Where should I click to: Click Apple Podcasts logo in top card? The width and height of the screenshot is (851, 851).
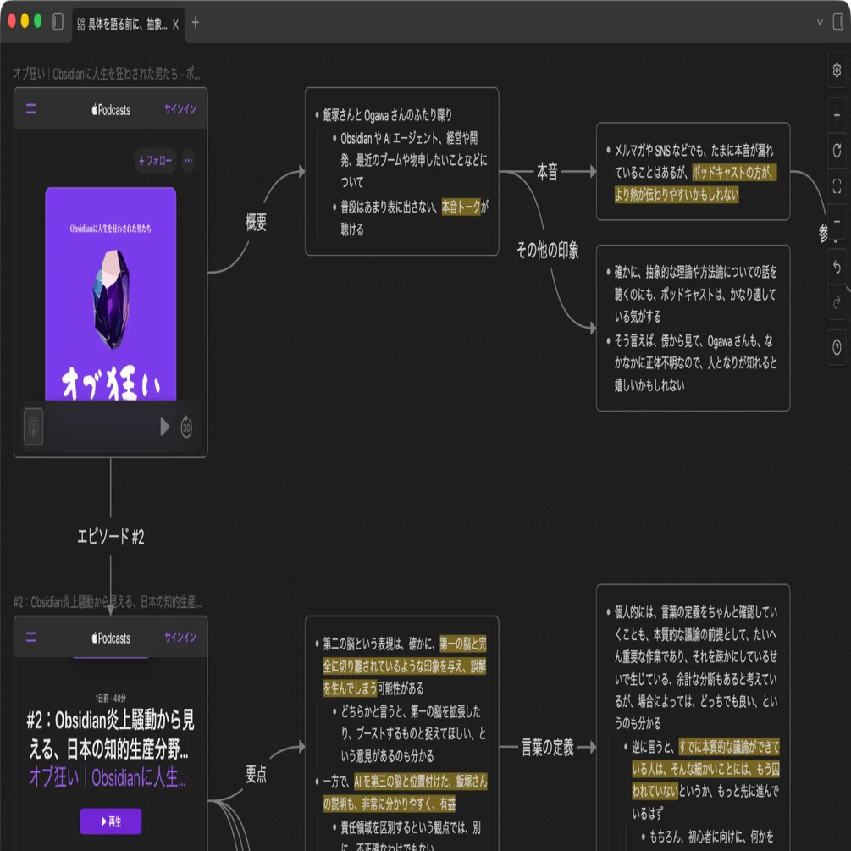pyautogui.click(x=111, y=109)
